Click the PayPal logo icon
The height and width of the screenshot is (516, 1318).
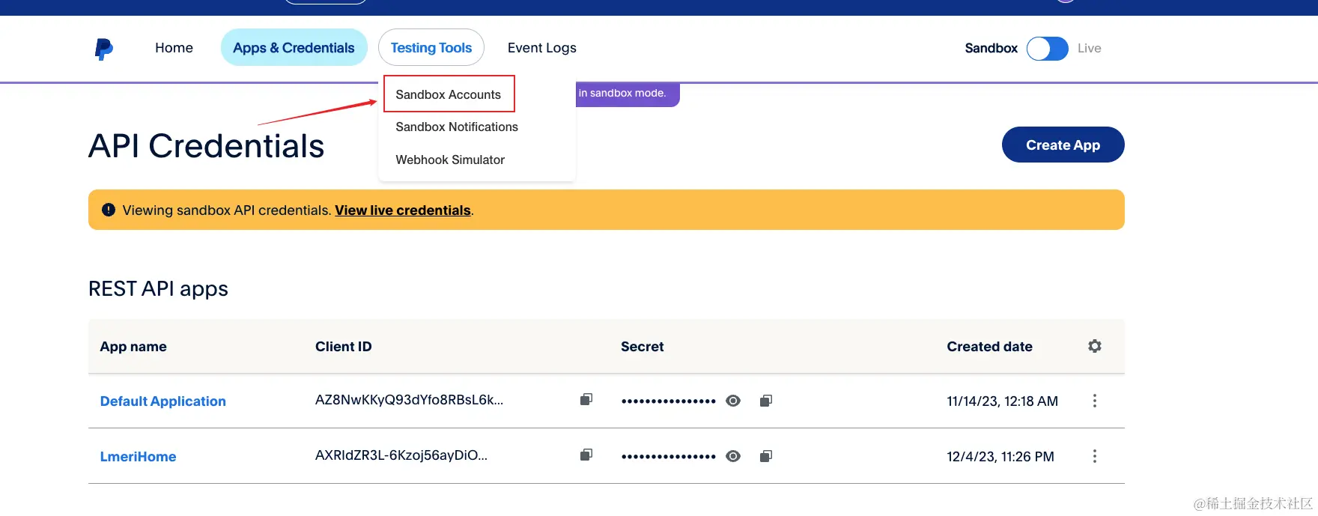[104, 49]
